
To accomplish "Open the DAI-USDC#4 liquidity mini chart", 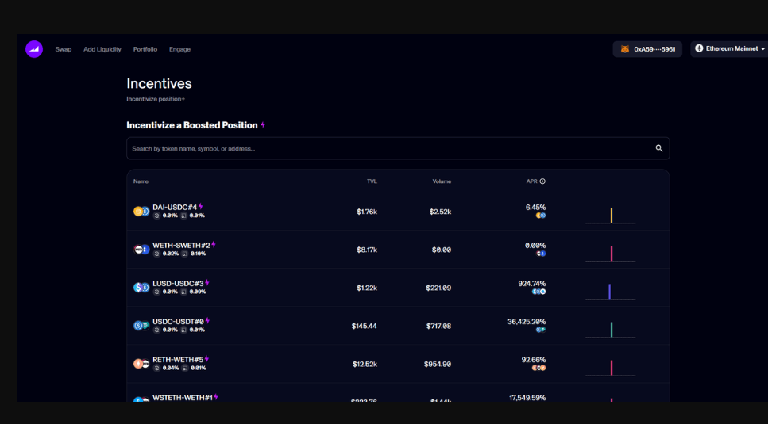I will pyautogui.click(x=610, y=216).
